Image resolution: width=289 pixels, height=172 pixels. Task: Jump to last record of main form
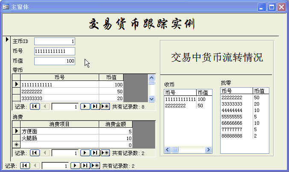tap(85, 166)
